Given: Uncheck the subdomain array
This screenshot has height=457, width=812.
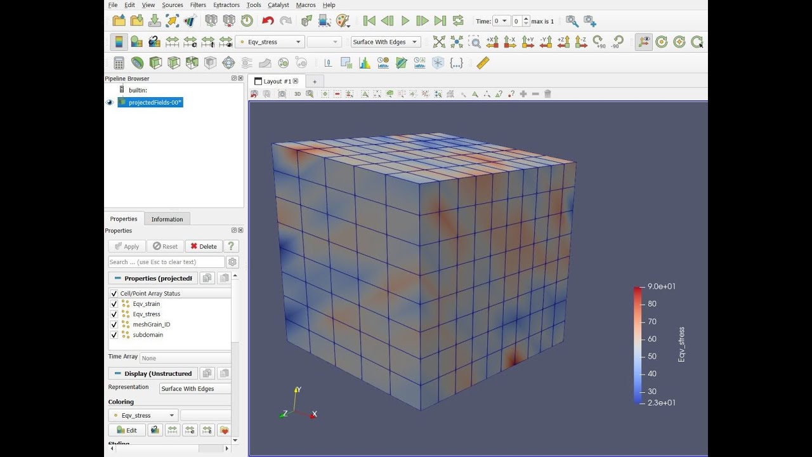Looking at the screenshot, I should coord(114,334).
